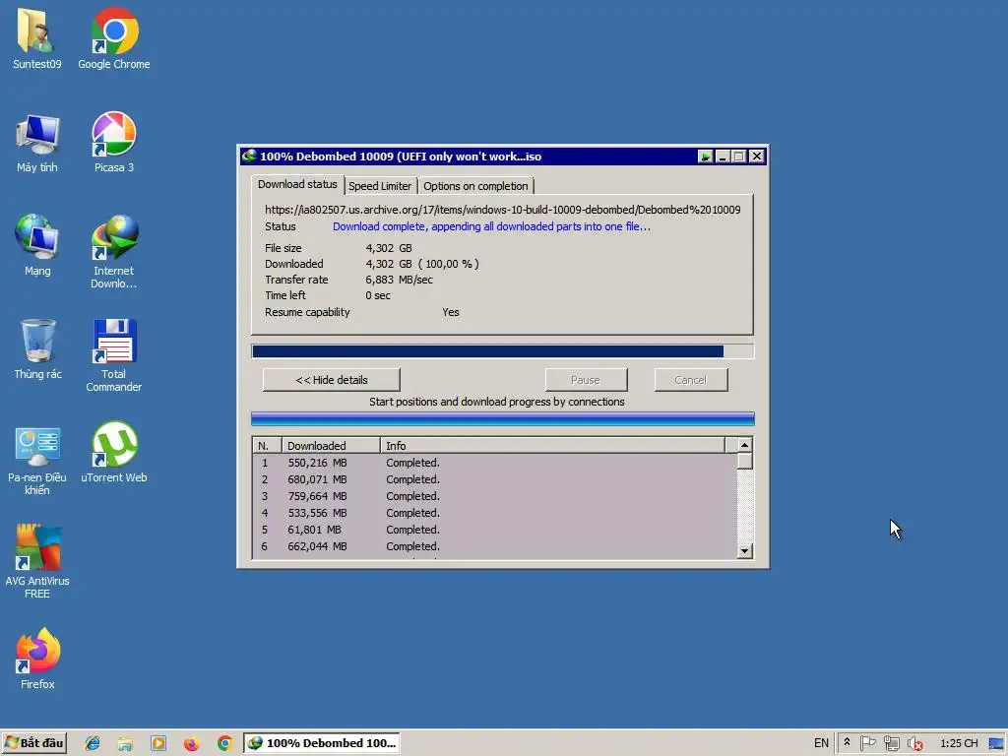Select connection row with 662,044 MB
The width and height of the screenshot is (1008, 756).
[494, 546]
